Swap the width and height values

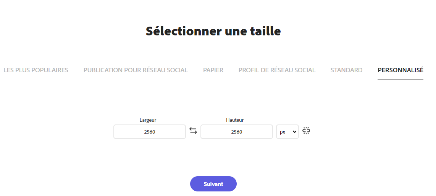[193, 131]
